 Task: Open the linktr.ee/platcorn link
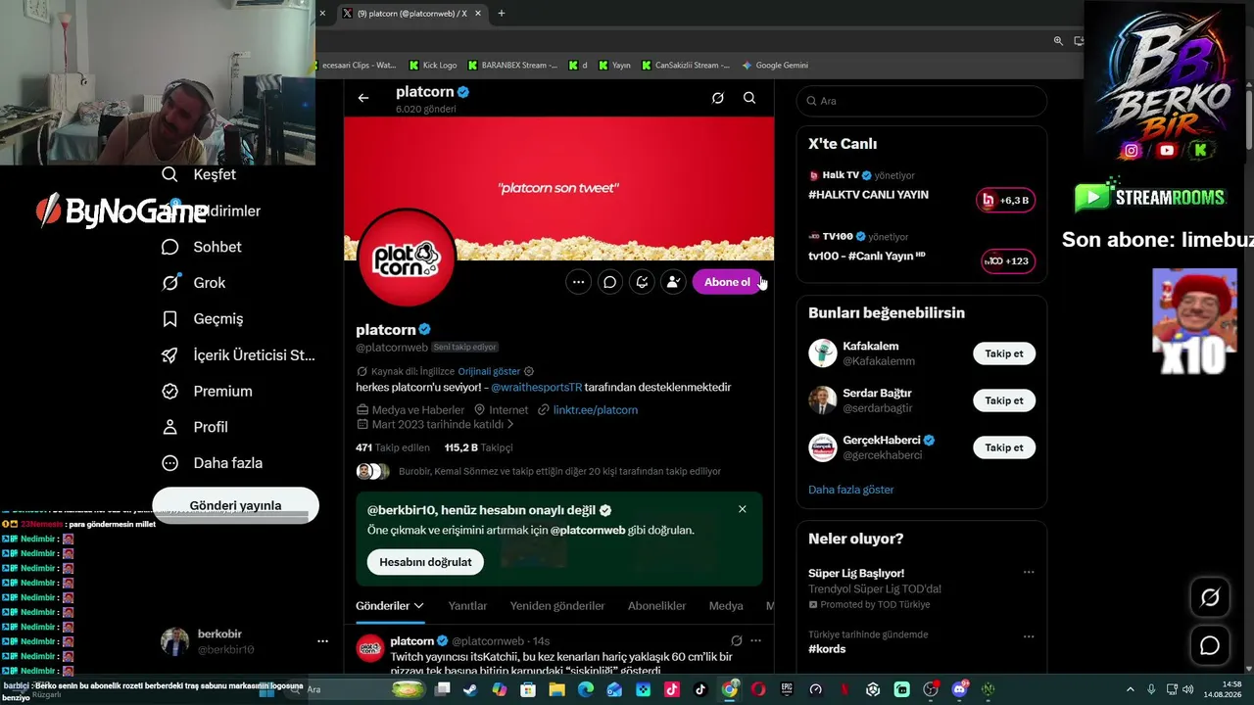(x=595, y=410)
